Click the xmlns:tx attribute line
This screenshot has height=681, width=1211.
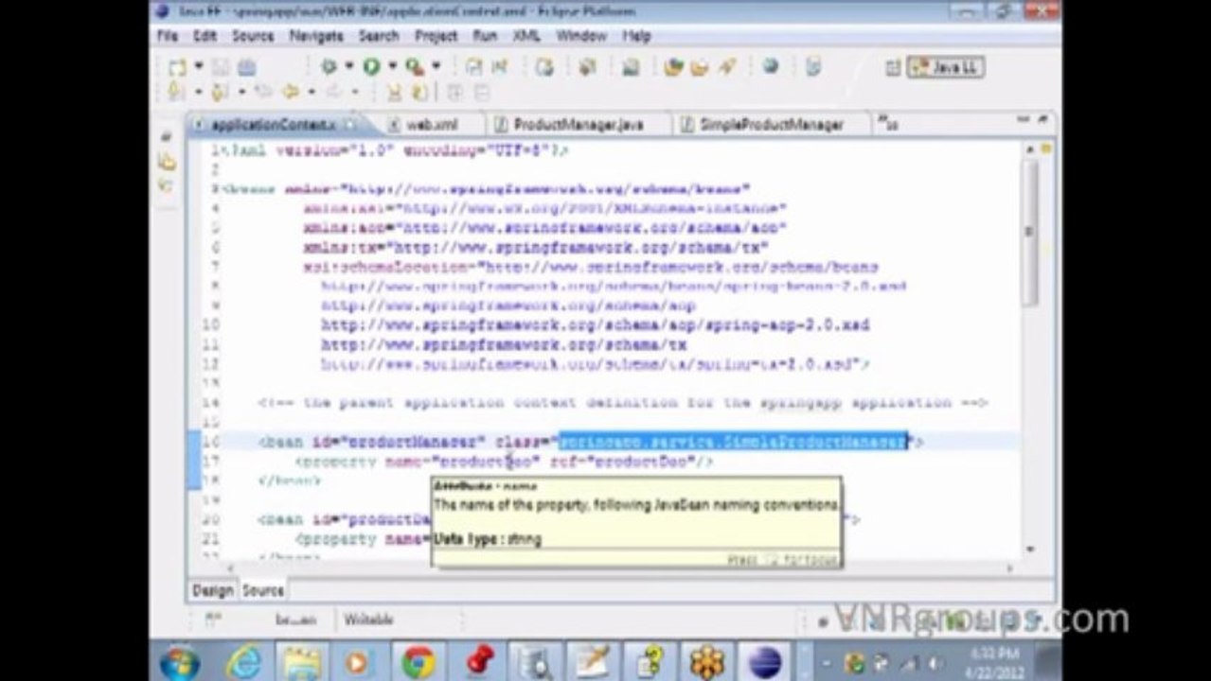click(x=537, y=248)
